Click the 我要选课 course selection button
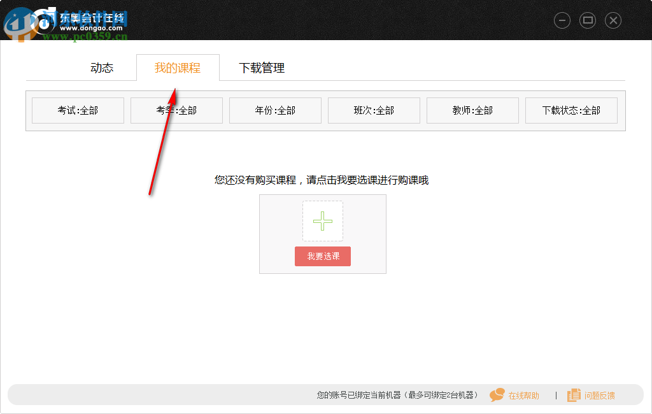652x414 pixels. (x=322, y=256)
